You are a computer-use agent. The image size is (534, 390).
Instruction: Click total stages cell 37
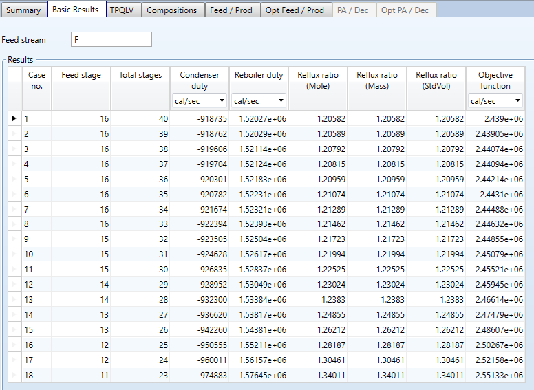click(140, 164)
